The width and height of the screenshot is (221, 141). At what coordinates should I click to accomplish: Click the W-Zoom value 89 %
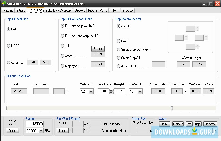tap(195, 91)
